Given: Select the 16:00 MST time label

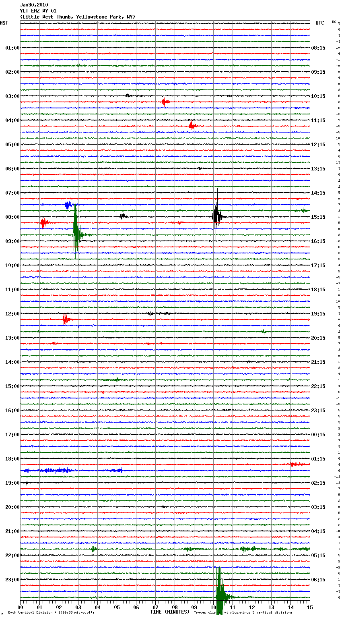Looking at the screenshot, I should 12,411.
